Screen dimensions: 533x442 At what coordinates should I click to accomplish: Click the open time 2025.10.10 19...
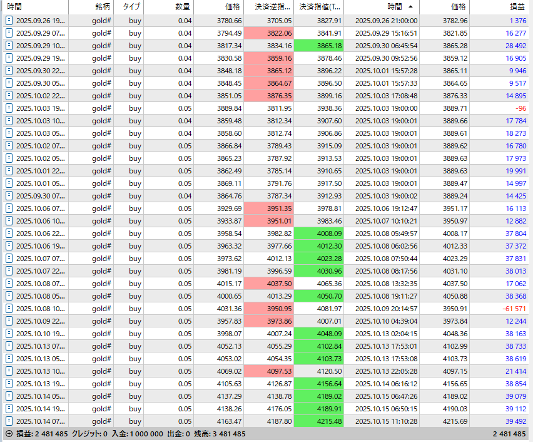pos(41,334)
